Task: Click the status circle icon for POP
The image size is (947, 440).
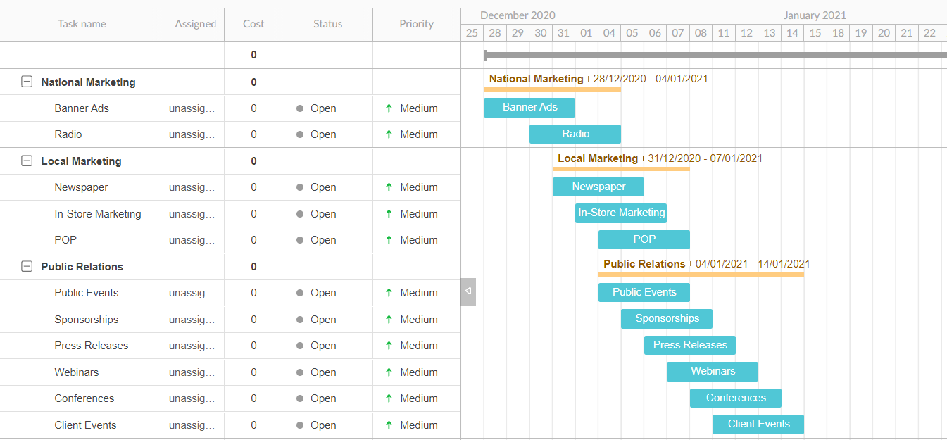Action: (300, 239)
